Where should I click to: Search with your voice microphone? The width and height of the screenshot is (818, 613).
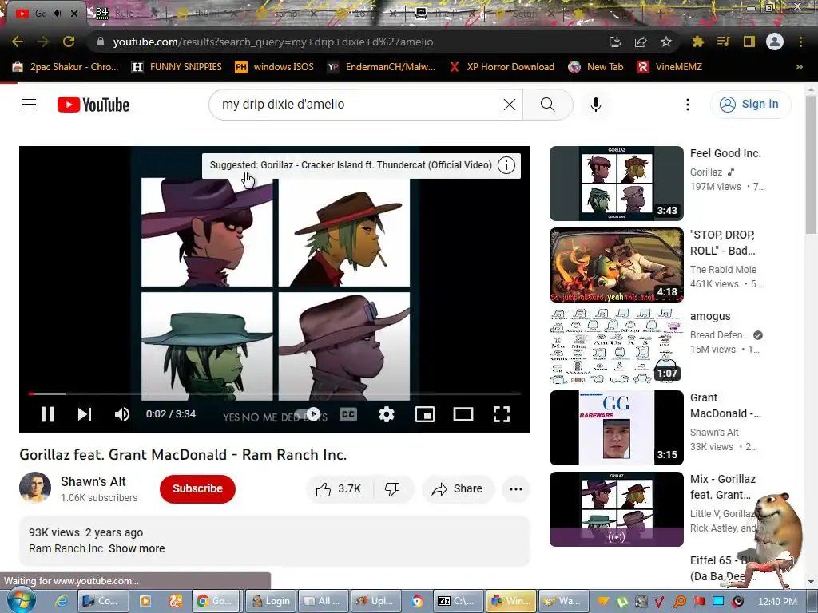click(596, 105)
